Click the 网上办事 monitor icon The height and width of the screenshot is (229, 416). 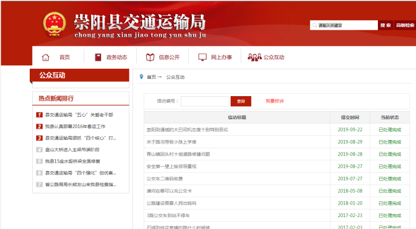203,57
